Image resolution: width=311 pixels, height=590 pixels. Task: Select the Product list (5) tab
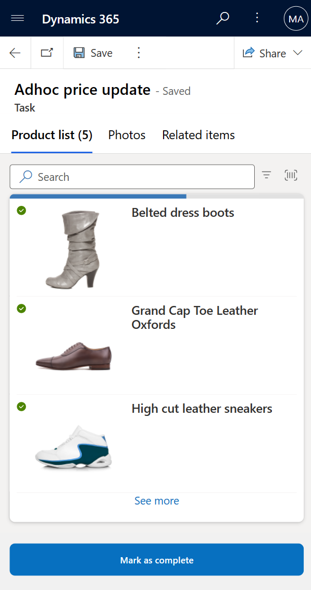(52, 135)
